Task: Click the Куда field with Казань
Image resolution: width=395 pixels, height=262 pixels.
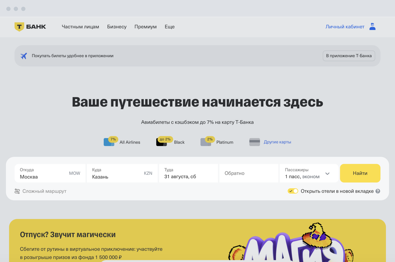Action: point(122,173)
